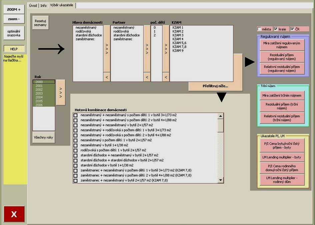The height and width of the screenshot is (225, 315).
Task: Click combinations list scrollbar up arrow
Action: [x=220, y=116]
